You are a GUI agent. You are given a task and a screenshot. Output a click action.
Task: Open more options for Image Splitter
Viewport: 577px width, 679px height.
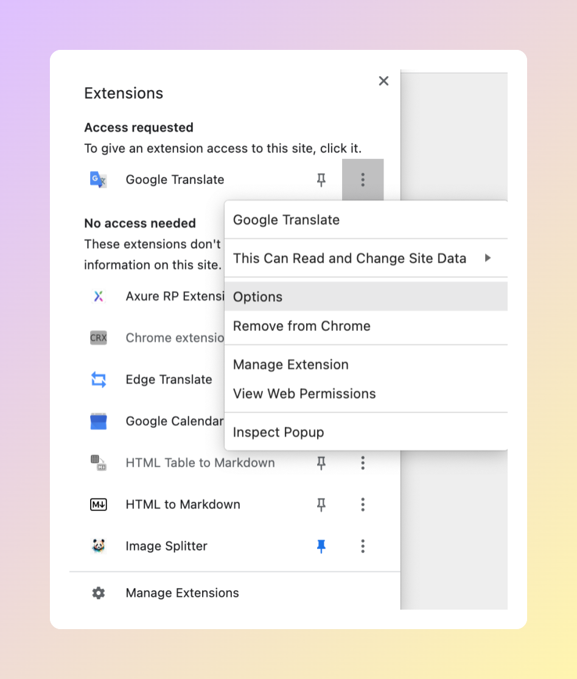(x=363, y=546)
